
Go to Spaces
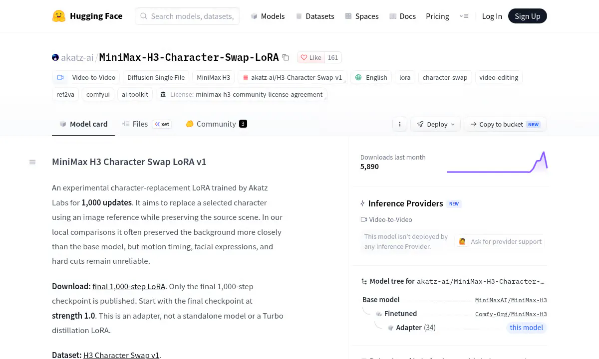361,16
